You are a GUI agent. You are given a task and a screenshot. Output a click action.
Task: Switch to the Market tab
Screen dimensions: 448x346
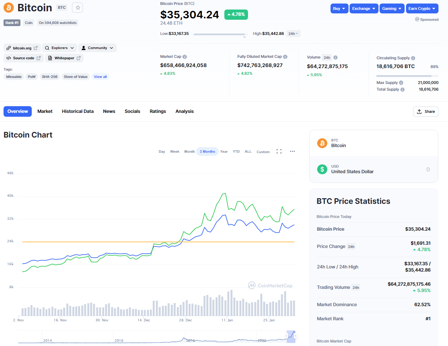tap(45, 111)
